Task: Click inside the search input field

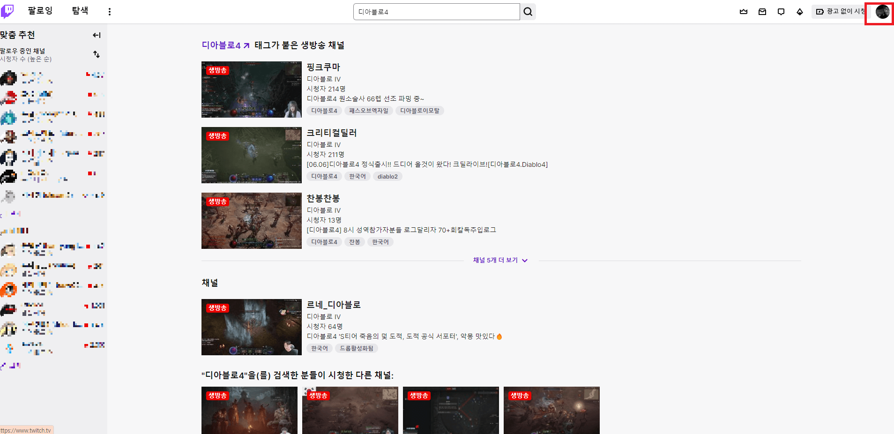Action: pyautogui.click(x=436, y=12)
